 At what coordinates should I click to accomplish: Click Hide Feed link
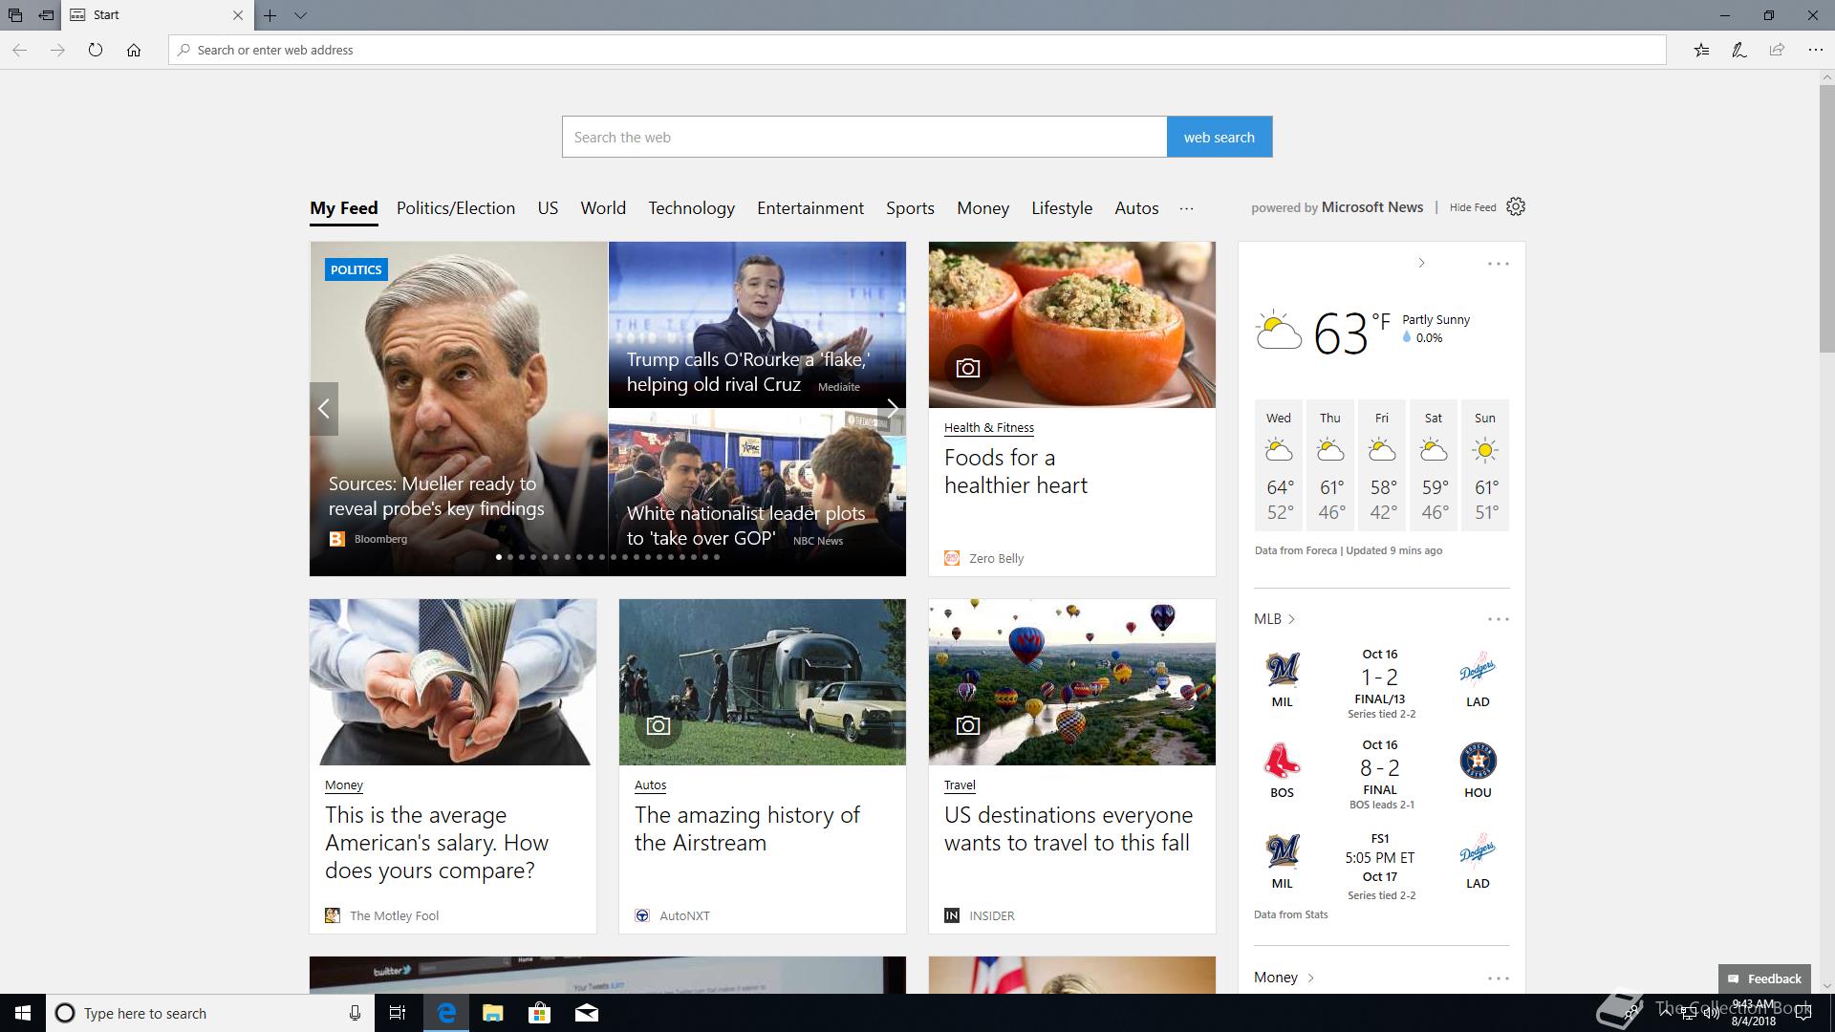pos(1473,207)
